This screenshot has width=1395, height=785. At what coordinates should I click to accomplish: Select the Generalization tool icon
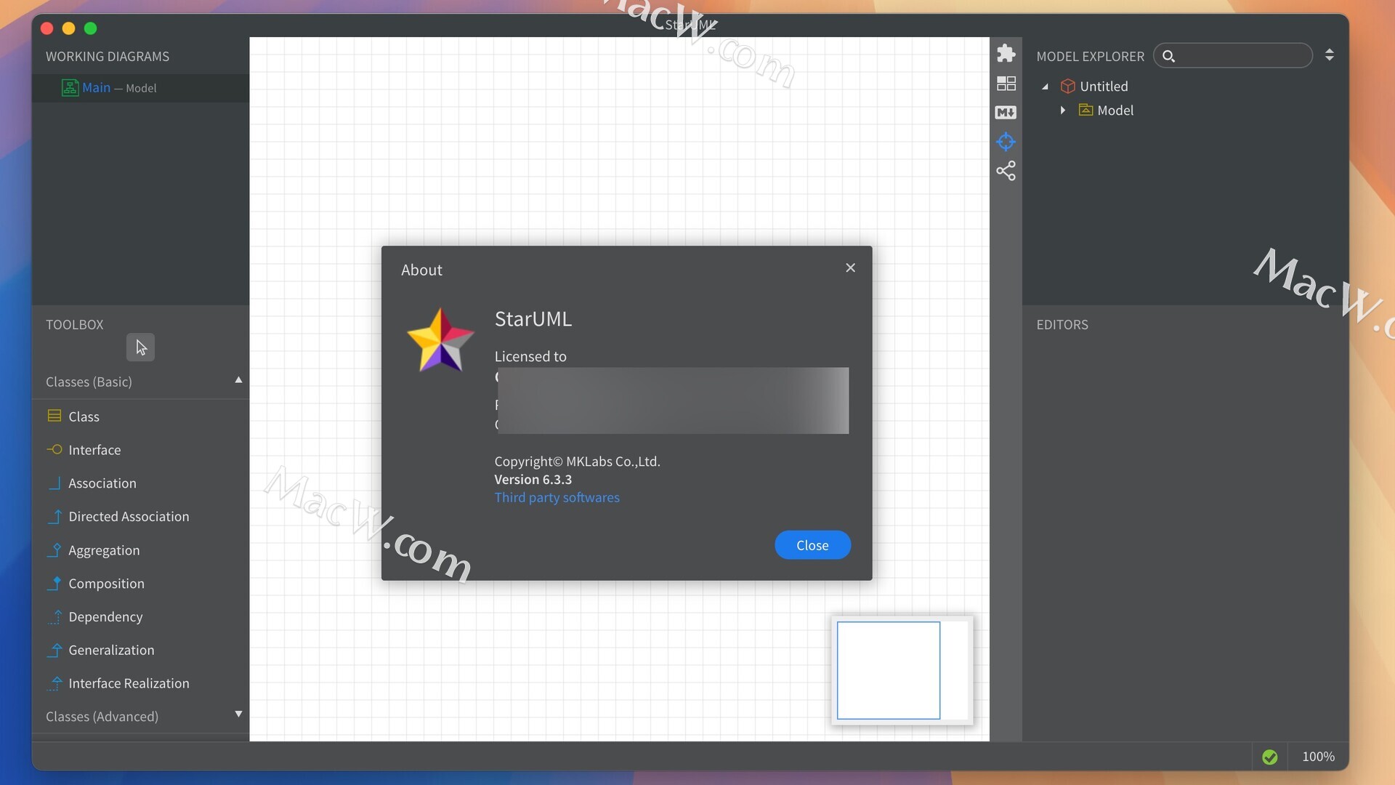pyautogui.click(x=54, y=650)
